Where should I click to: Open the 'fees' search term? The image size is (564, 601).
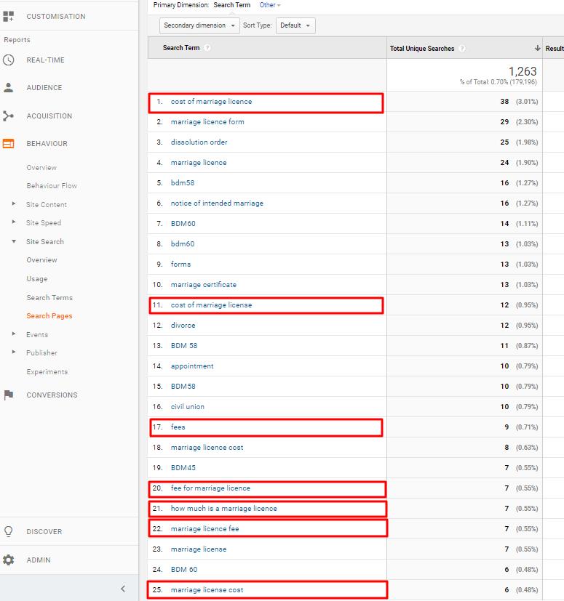[178, 427]
